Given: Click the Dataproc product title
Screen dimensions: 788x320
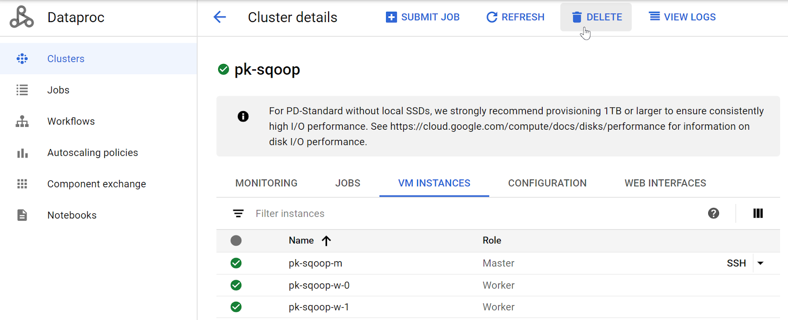Looking at the screenshot, I should pyautogui.click(x=76, y=18).
